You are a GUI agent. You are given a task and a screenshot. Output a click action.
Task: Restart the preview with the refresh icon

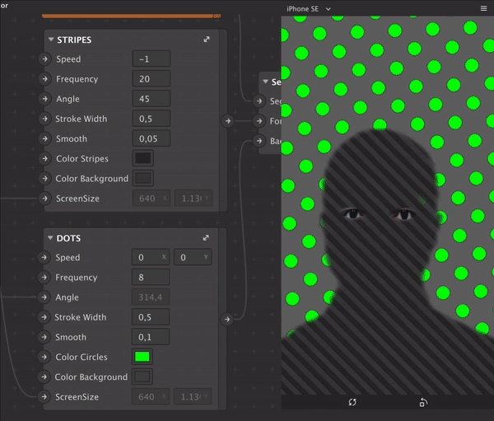coord(352,402)
